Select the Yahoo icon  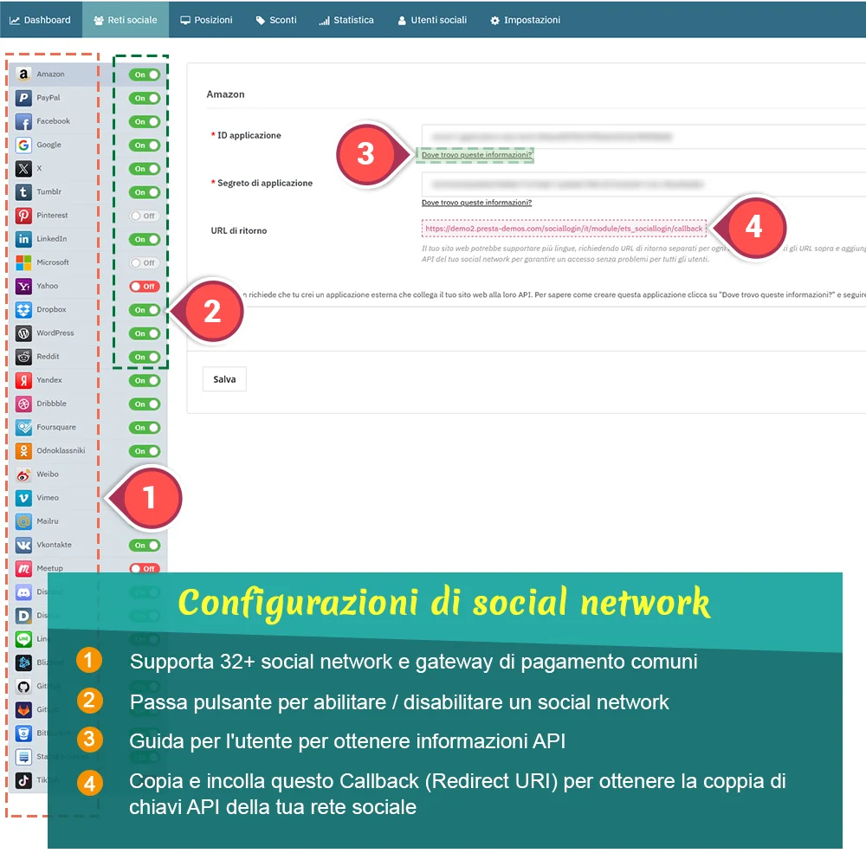23,286
